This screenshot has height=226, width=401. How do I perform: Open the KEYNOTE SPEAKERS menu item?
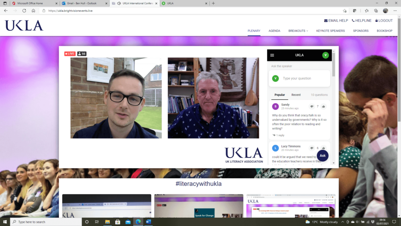330,31
